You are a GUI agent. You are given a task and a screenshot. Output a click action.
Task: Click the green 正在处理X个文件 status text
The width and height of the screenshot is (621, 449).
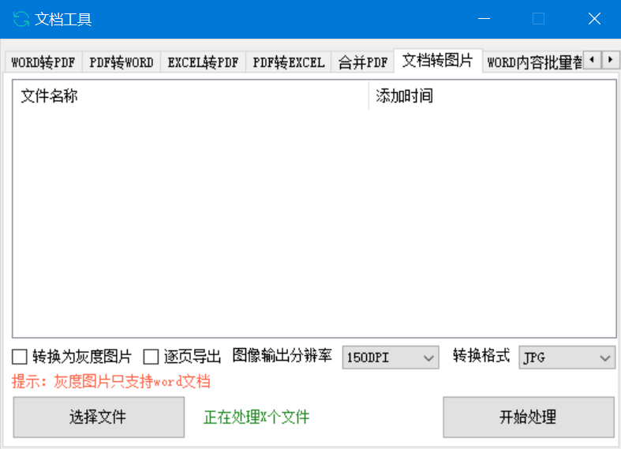256,417
